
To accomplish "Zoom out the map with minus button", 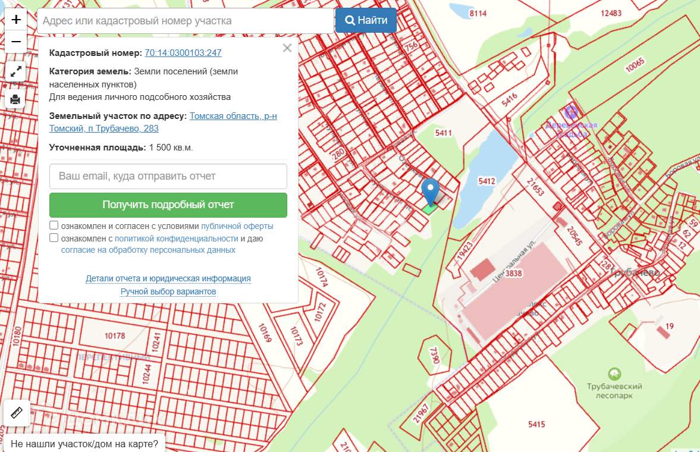I will (16, 42).
